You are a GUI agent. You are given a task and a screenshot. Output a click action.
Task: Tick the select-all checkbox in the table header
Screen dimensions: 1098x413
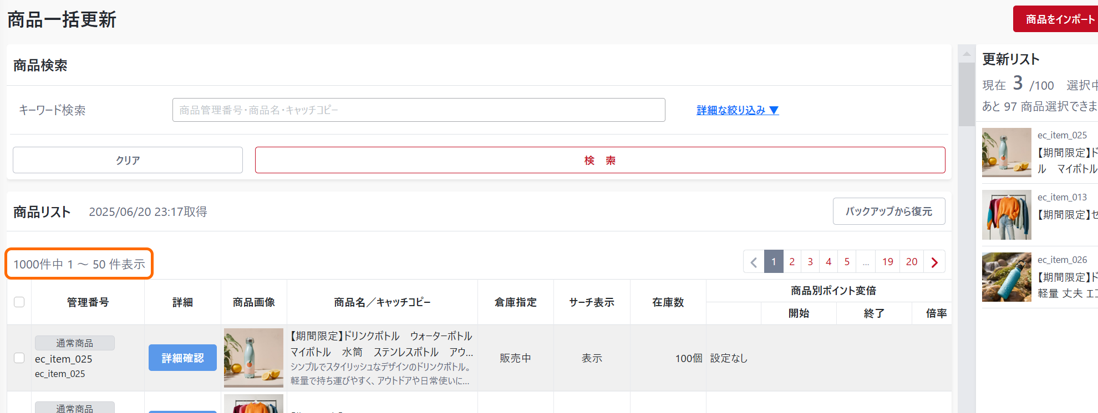19,302
